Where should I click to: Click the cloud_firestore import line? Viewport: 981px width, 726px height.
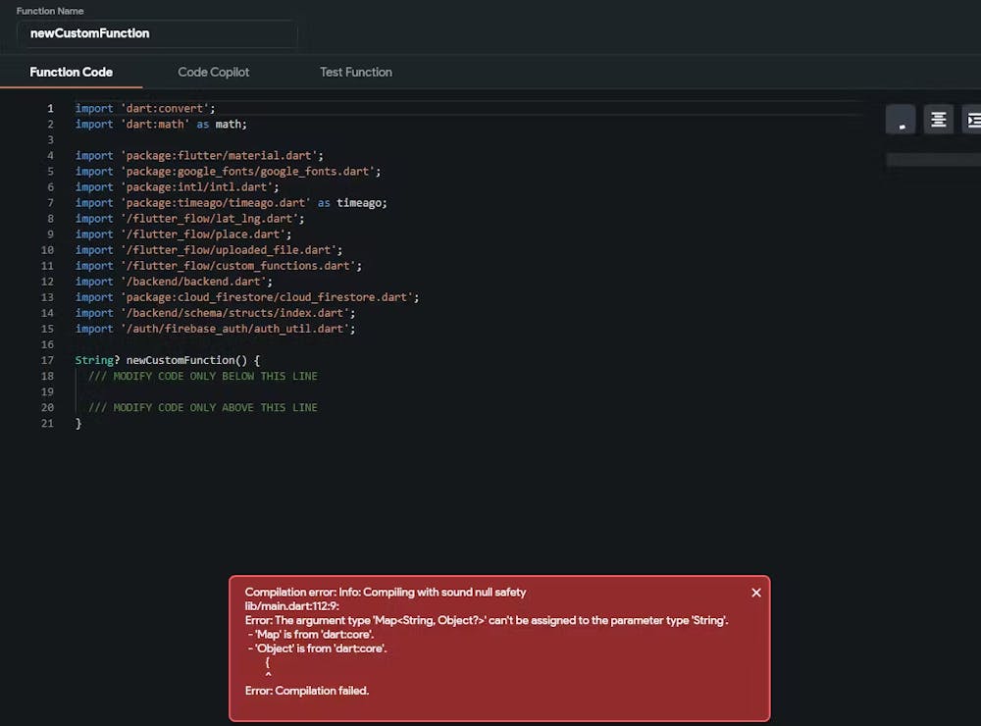247,296
